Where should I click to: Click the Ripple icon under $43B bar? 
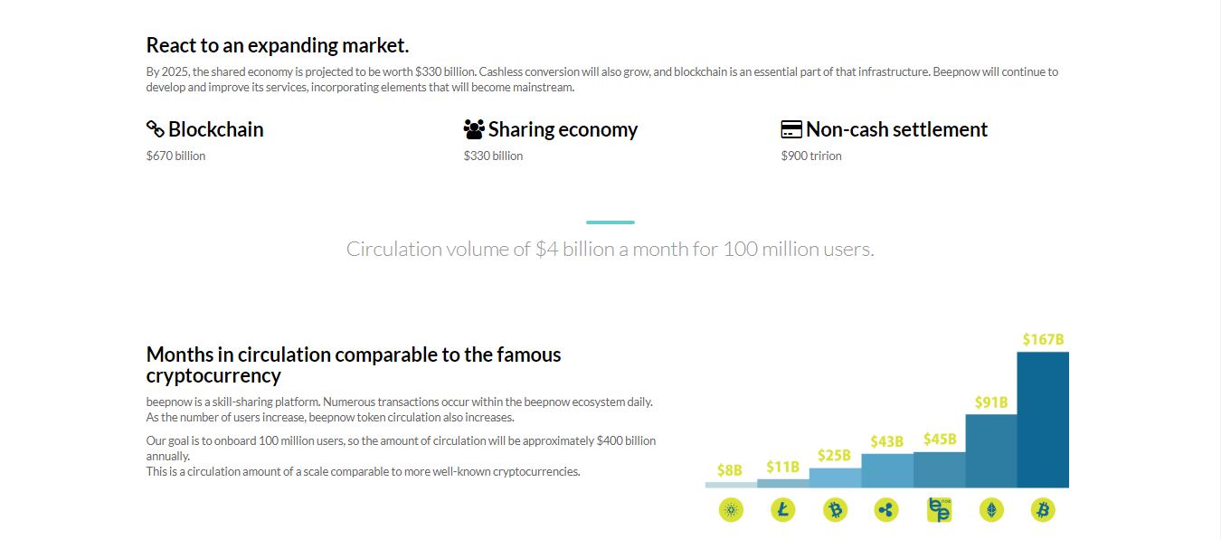[886, 510]
